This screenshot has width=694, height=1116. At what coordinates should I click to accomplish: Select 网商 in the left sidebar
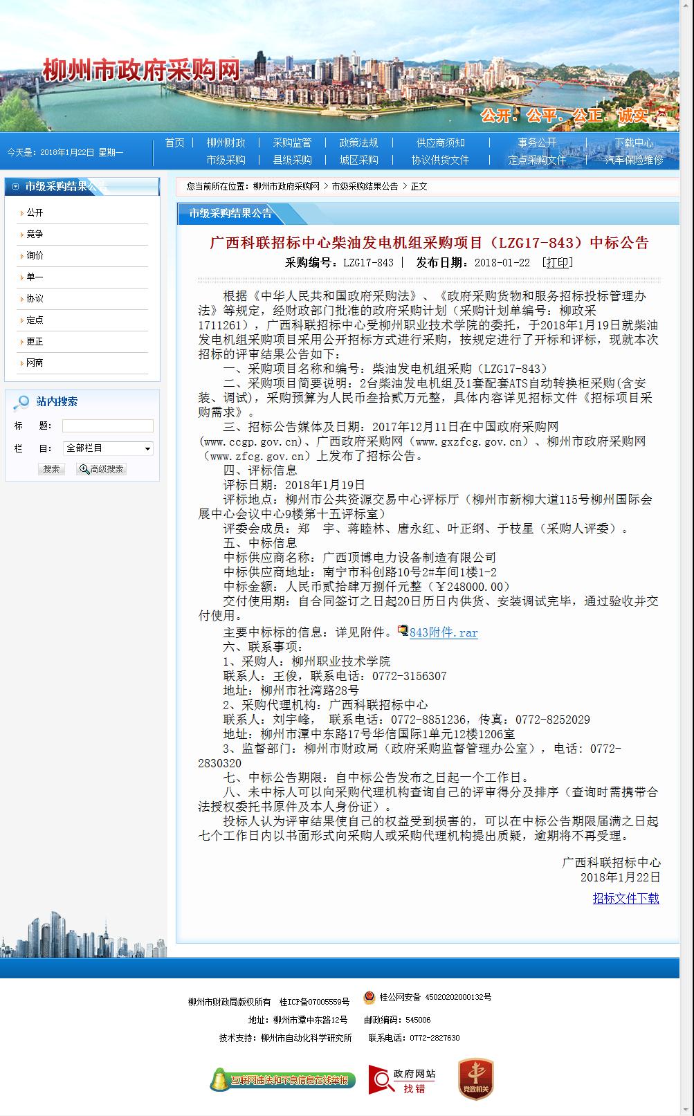[35, 363]
